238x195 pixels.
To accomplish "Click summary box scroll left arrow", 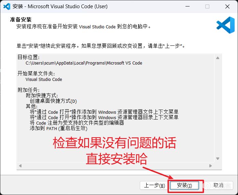I will pyautogui.click(x=20, y=166).
